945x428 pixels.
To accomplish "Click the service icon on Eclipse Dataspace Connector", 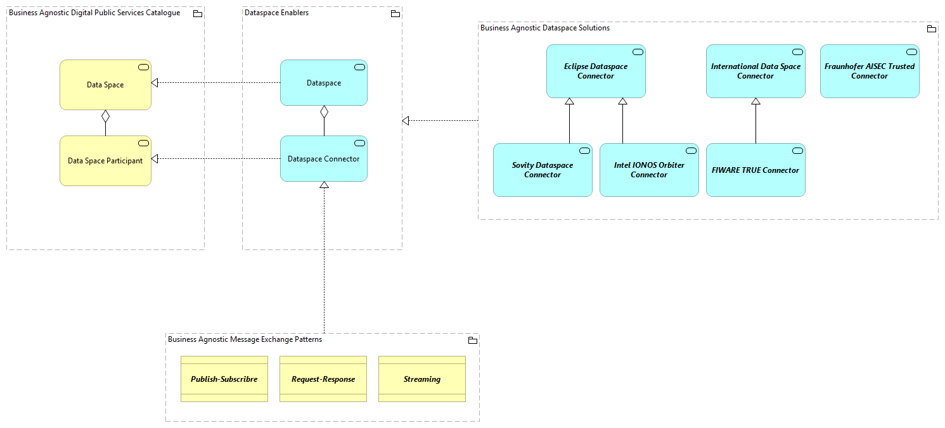I will coord(638,52).
